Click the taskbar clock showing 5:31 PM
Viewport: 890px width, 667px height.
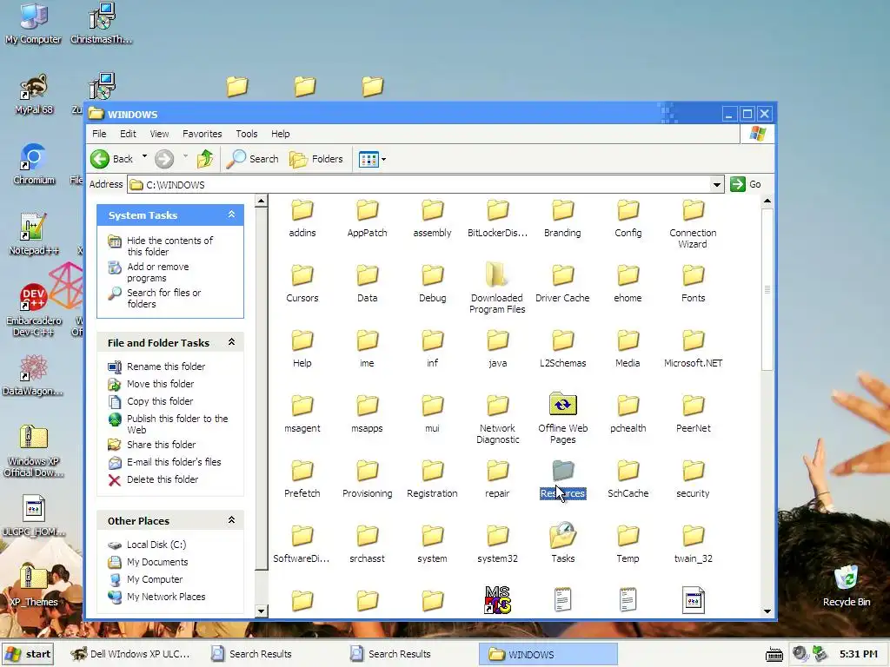[x=858, y=655]
